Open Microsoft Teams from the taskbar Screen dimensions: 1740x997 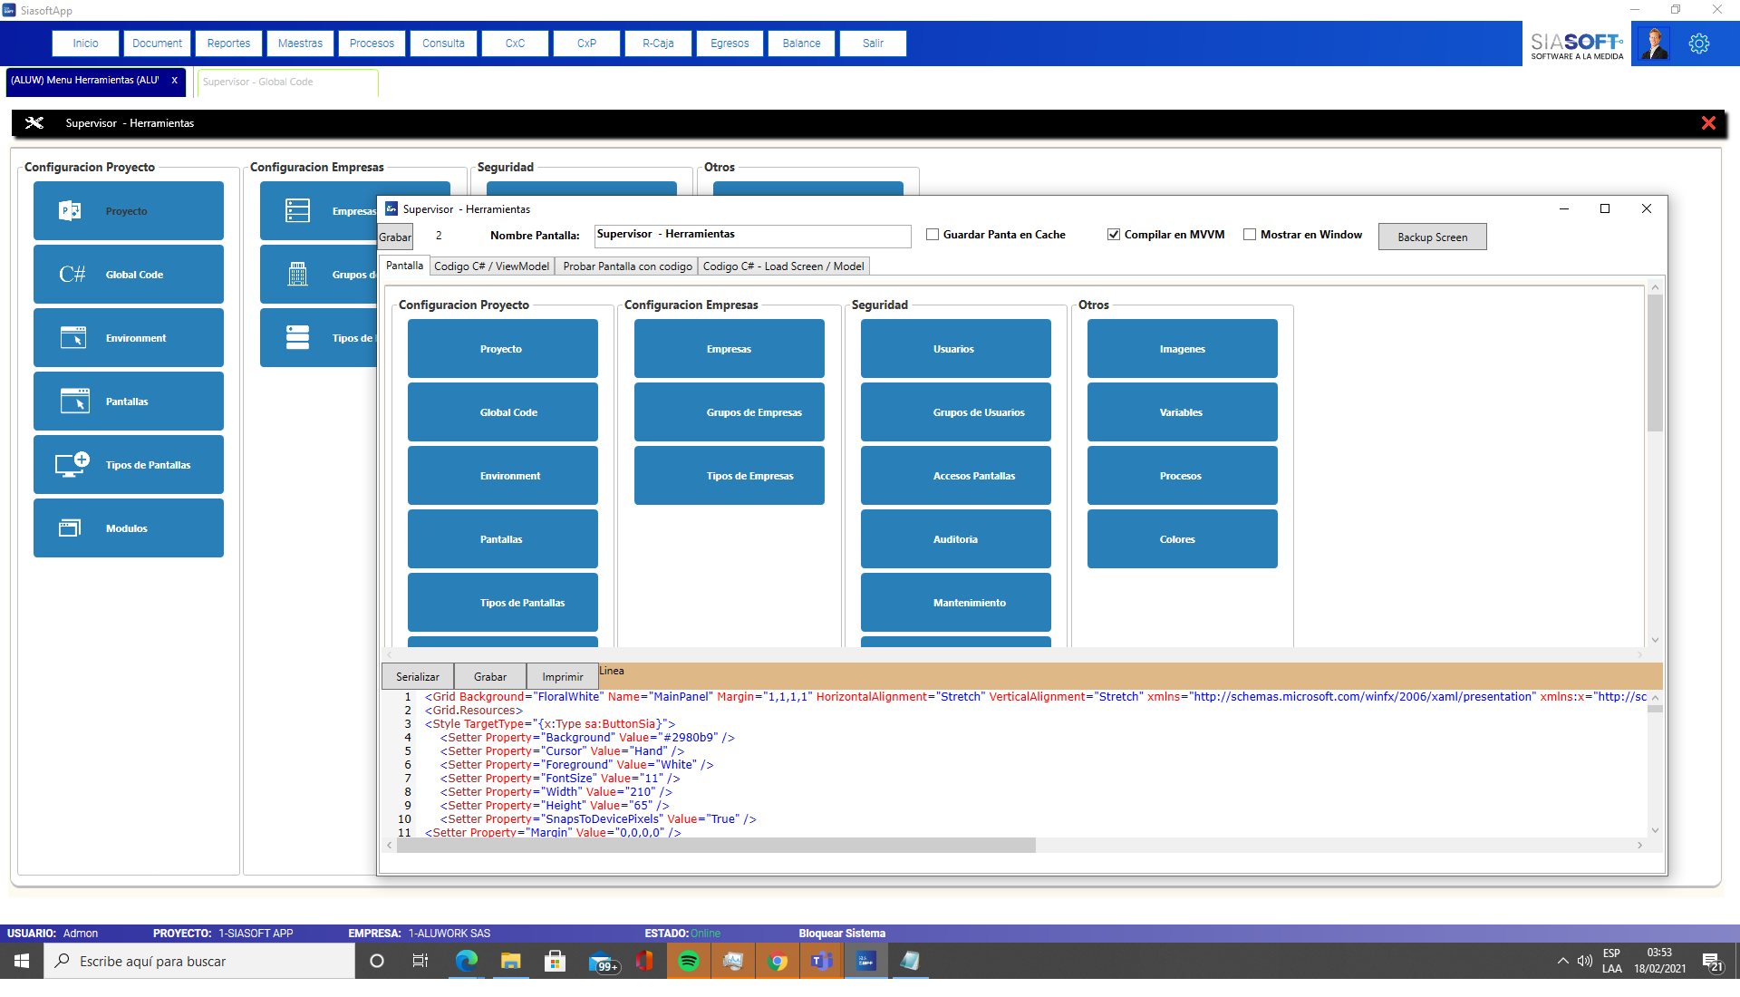[821, 961]
